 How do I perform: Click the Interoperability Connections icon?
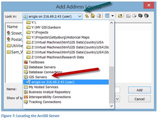point(26,97)
